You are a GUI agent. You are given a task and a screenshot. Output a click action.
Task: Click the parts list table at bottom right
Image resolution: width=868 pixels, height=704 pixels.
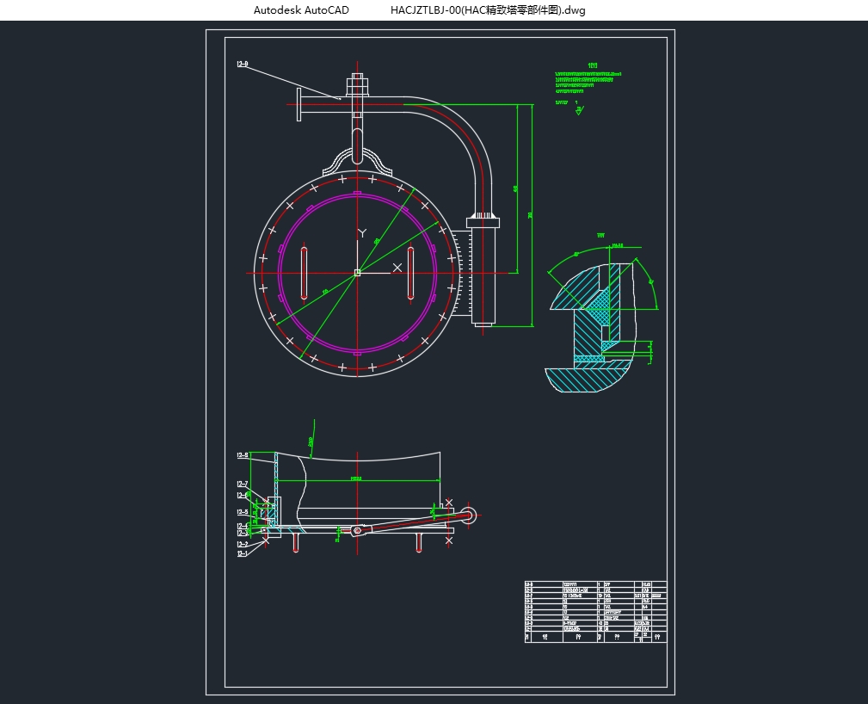(x=595, y=612)
